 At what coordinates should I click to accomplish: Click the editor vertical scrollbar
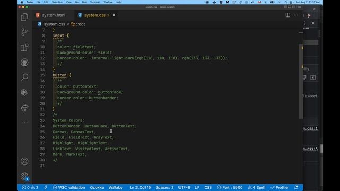(x=301, y=81)
